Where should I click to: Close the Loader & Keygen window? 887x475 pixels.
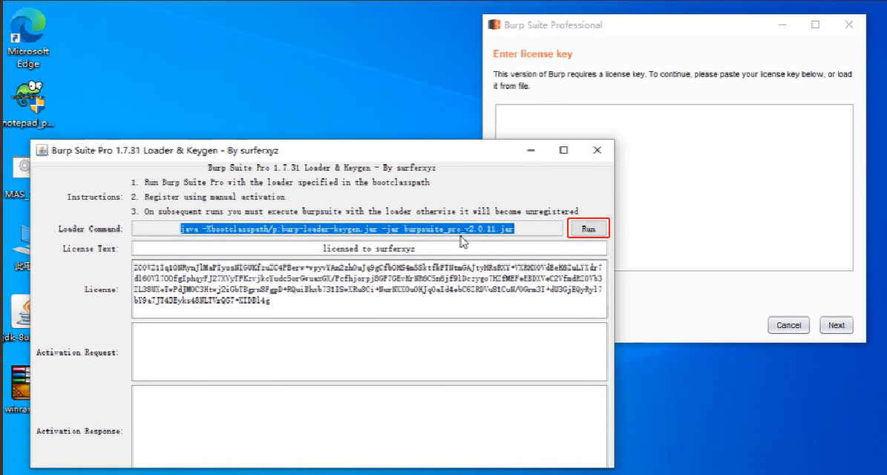pyautogui.click(x=597, y=150)
